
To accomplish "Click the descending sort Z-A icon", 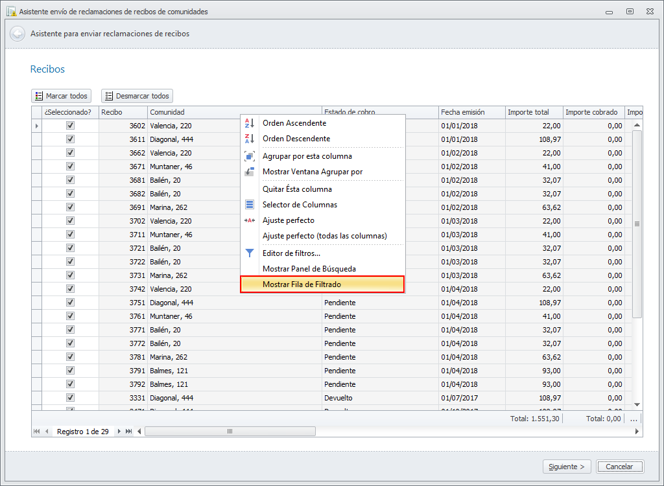I will [250, 139].
